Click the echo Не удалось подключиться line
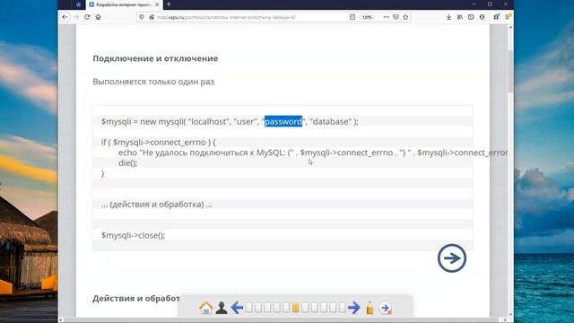 click(x=313, y=153)
